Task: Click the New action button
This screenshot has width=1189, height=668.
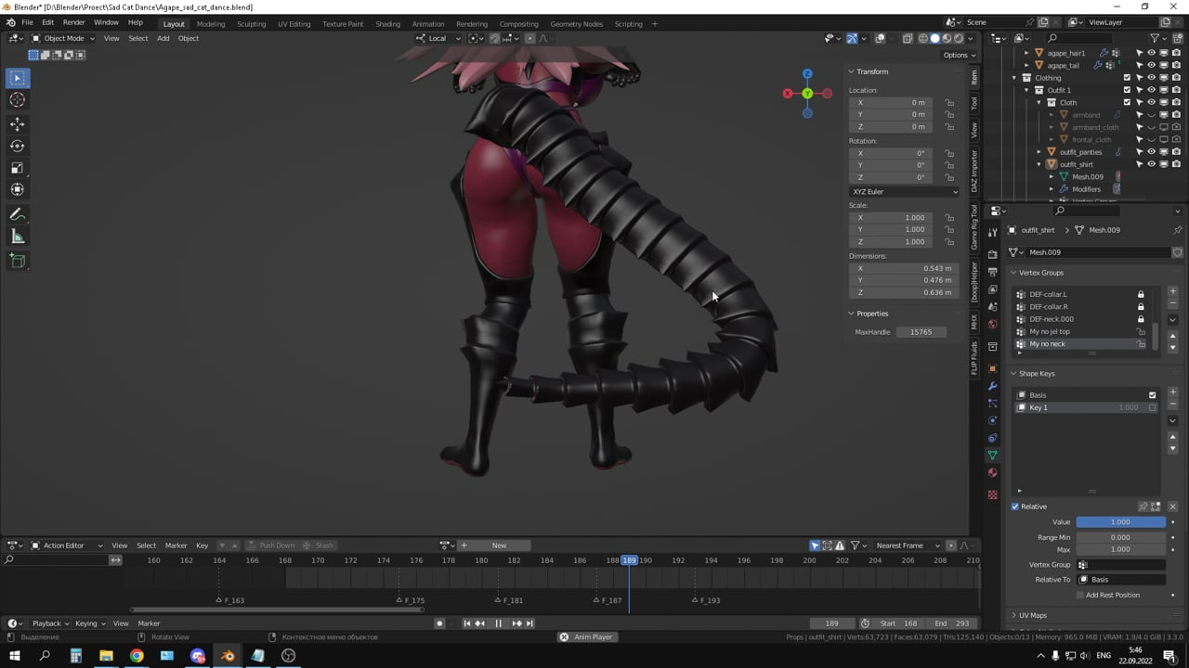Action: (500, 546)
